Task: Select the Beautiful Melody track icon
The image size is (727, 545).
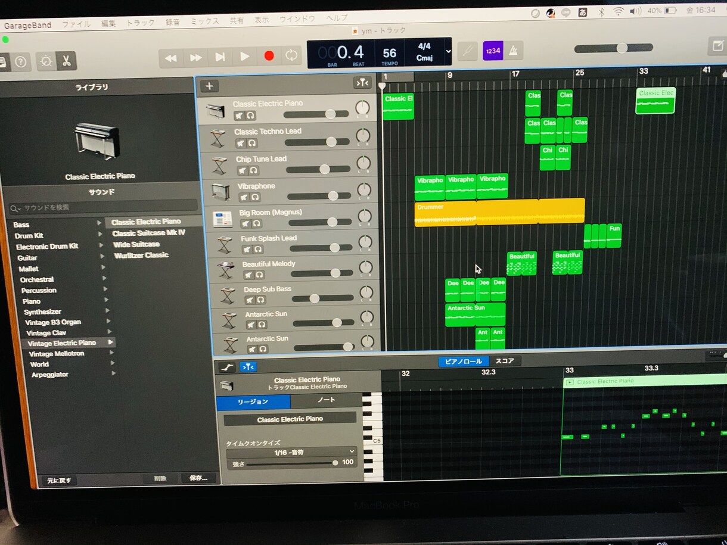Action: (x=226, y=270)
